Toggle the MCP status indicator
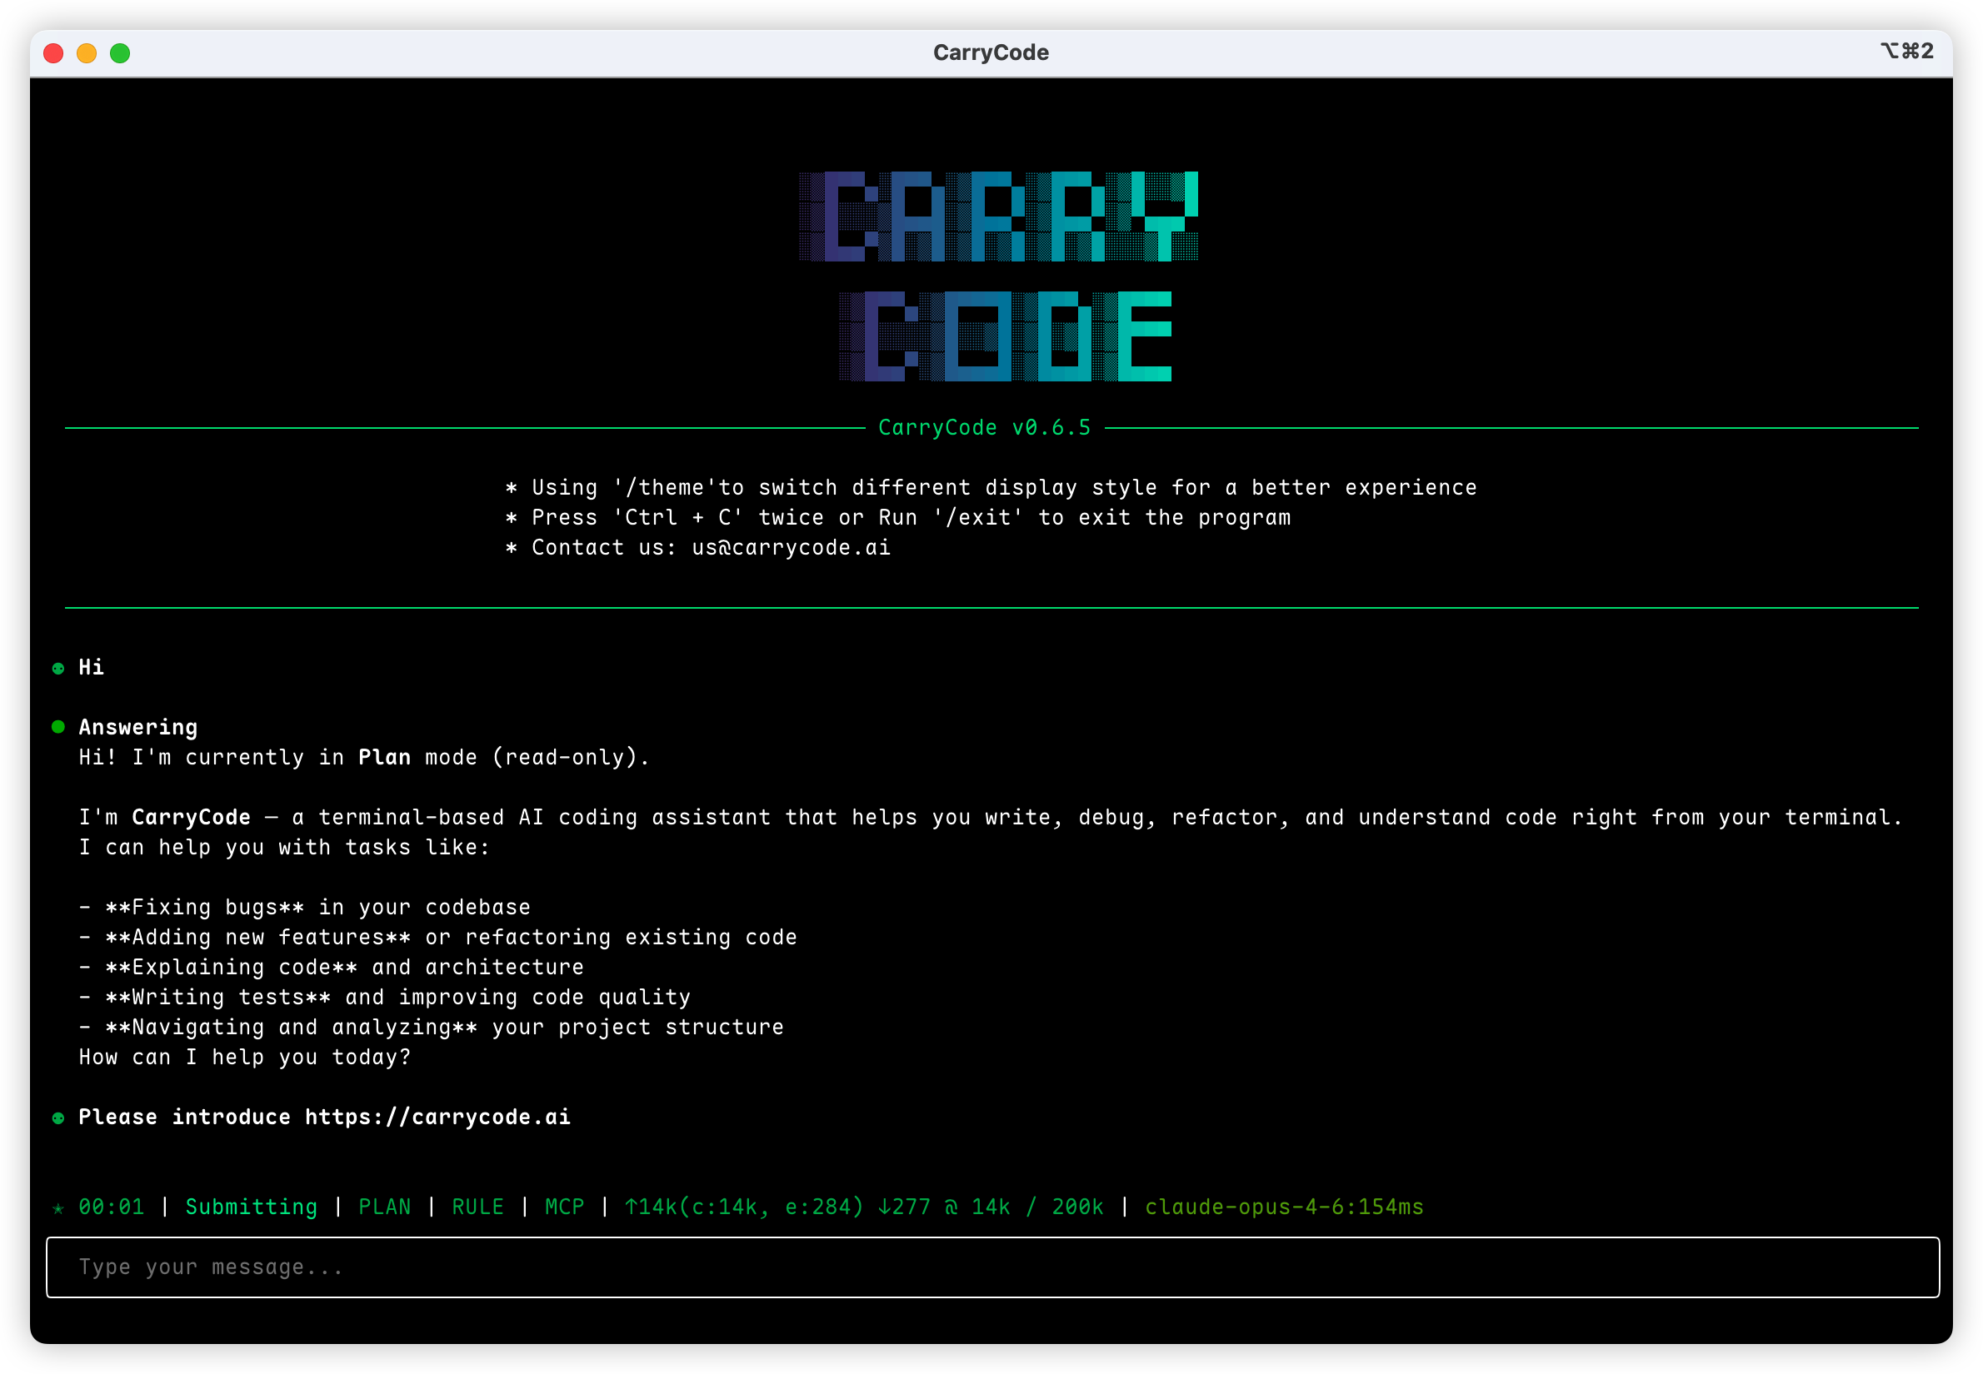Viewport: 1983px width, 1374px height. (x=564, y=1207)
